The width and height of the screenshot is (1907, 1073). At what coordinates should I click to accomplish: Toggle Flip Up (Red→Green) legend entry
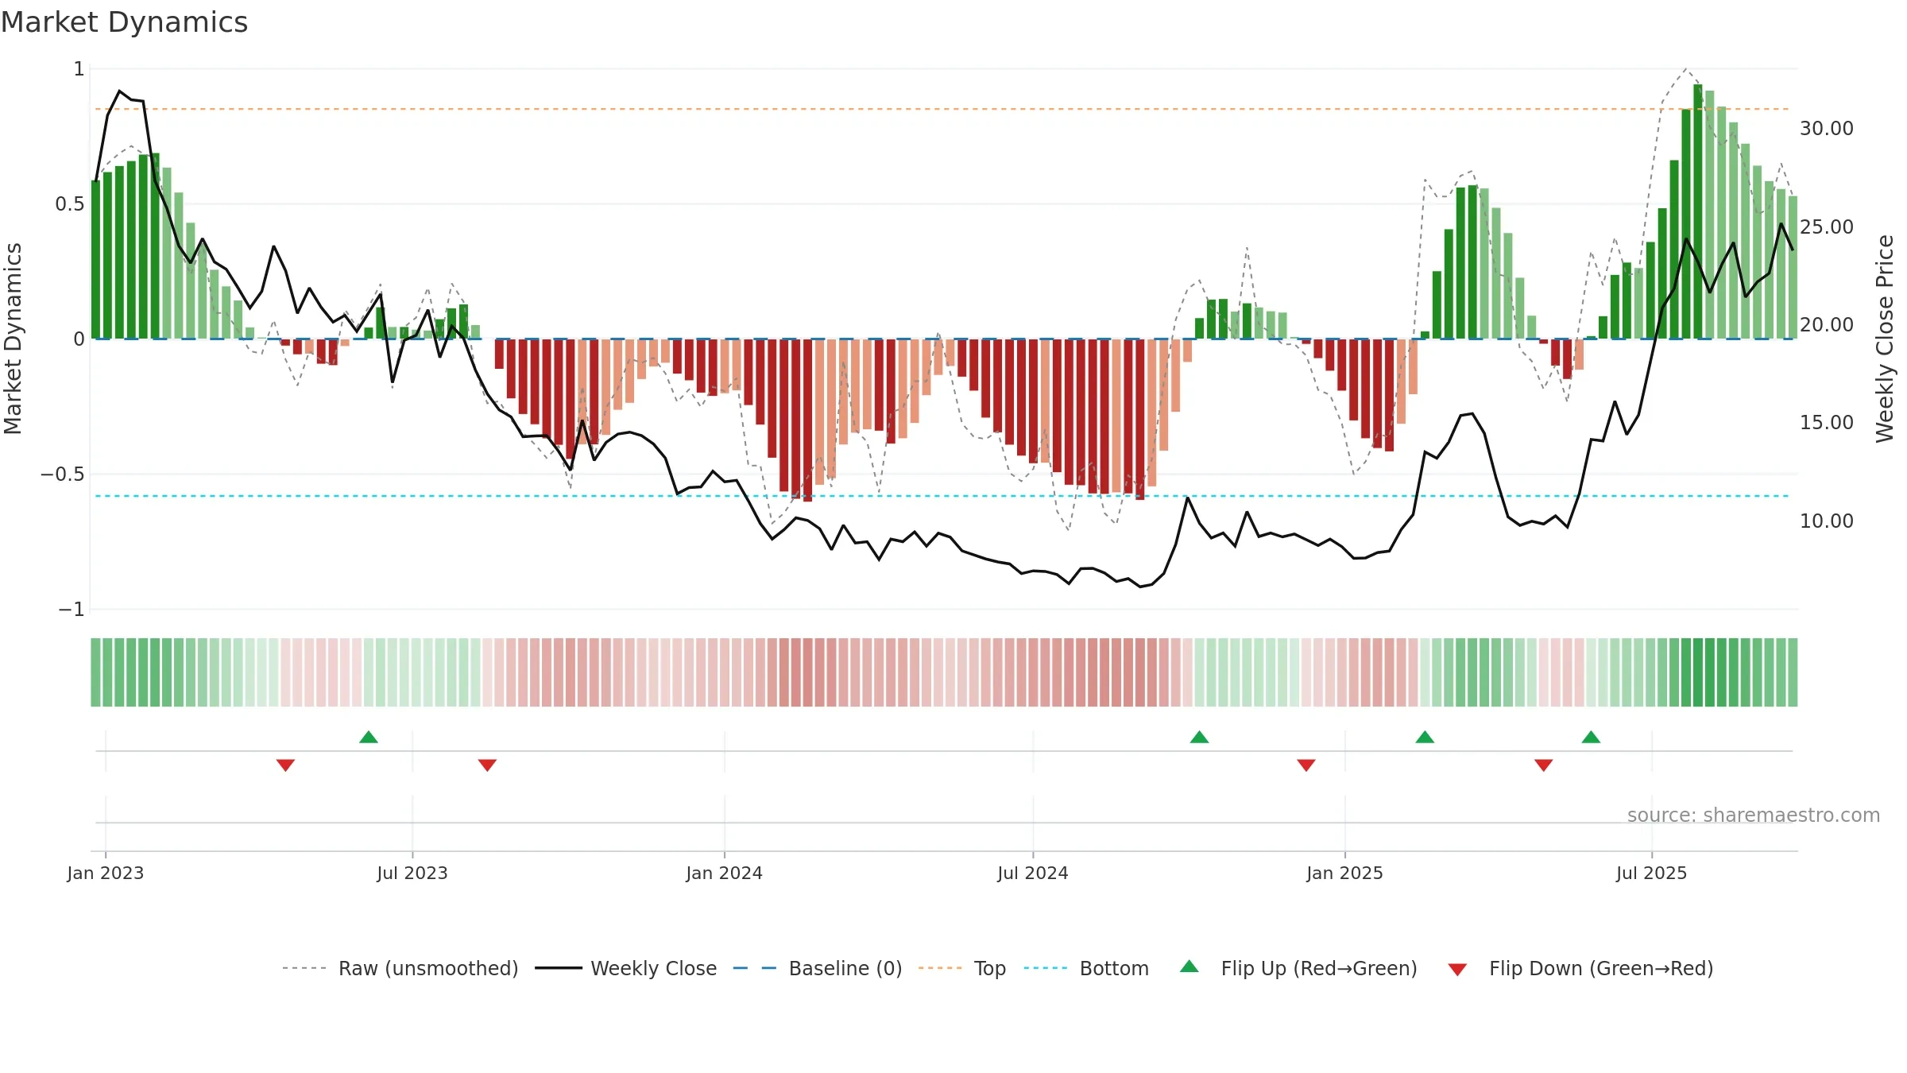pyautogui.click(x=1298, y=968)
